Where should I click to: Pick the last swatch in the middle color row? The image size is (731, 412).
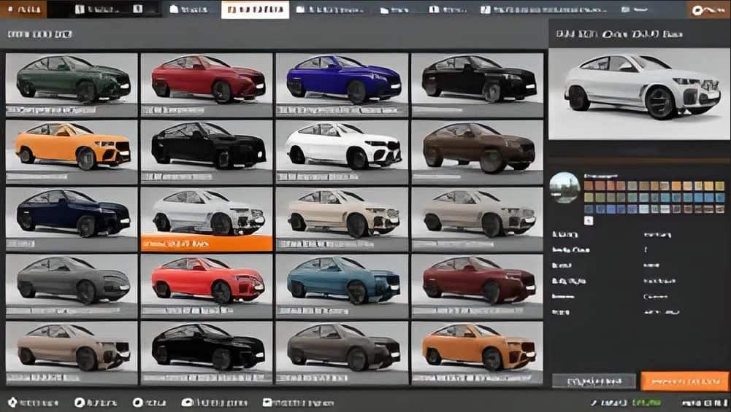(719, 197)
